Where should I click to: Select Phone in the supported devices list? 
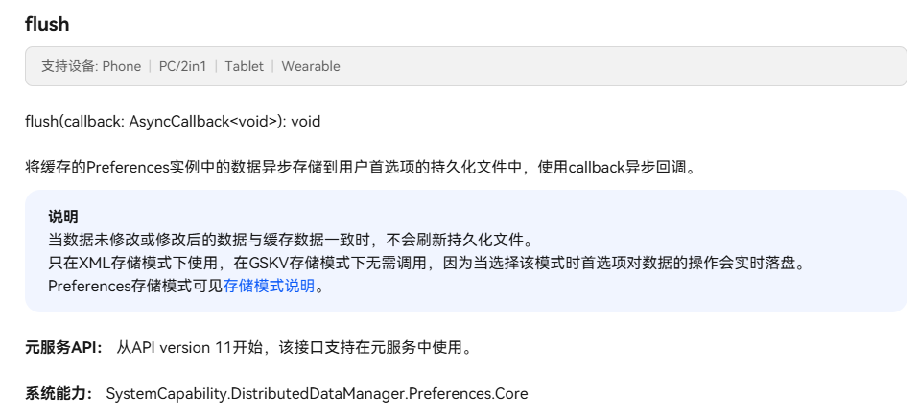(121, 66)
